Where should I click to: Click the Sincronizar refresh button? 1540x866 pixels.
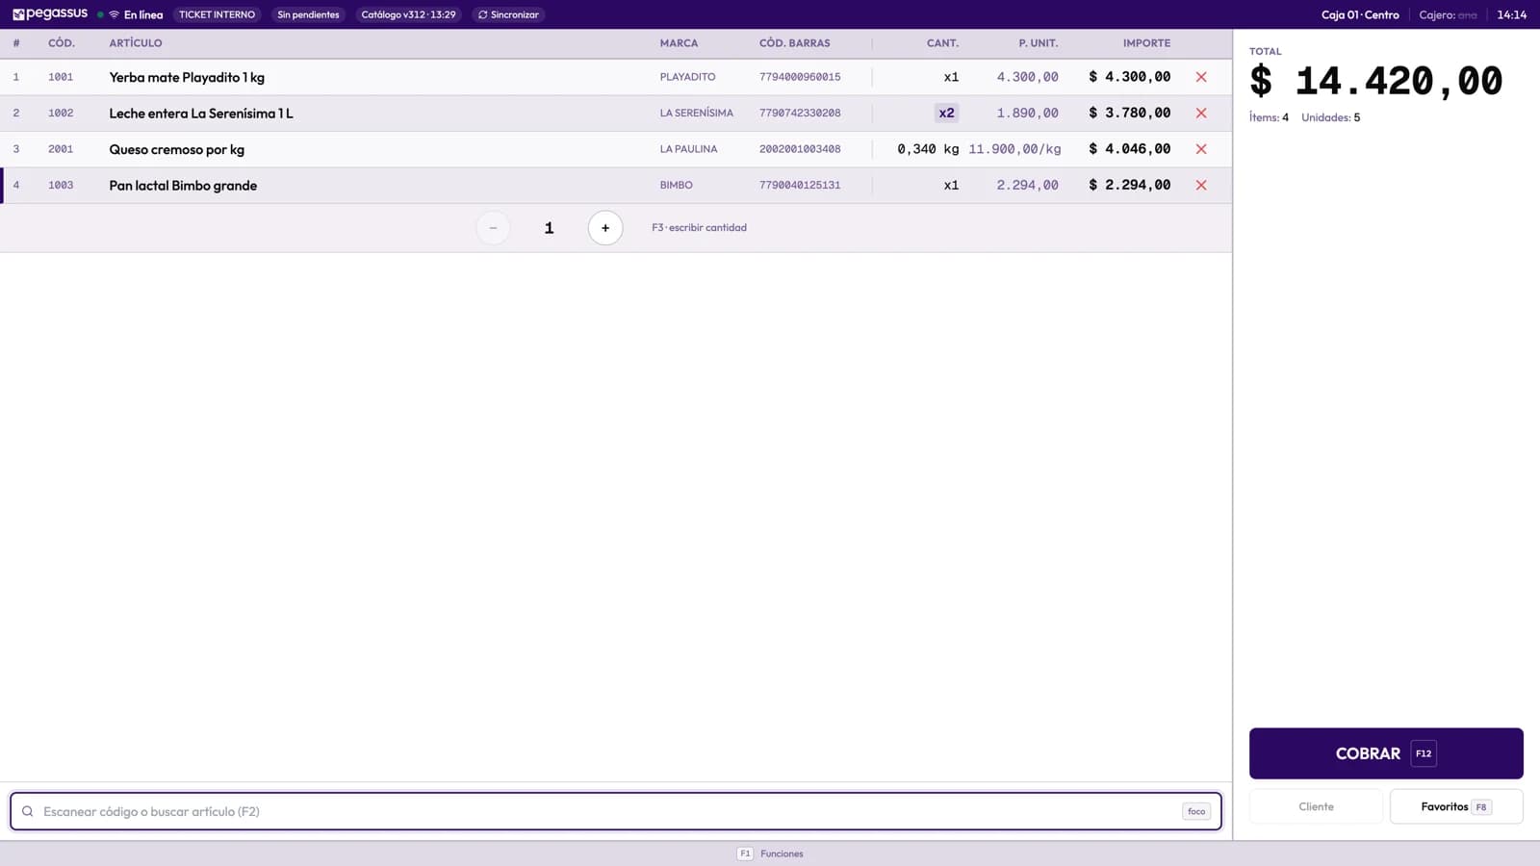click(x=508, y=14)
